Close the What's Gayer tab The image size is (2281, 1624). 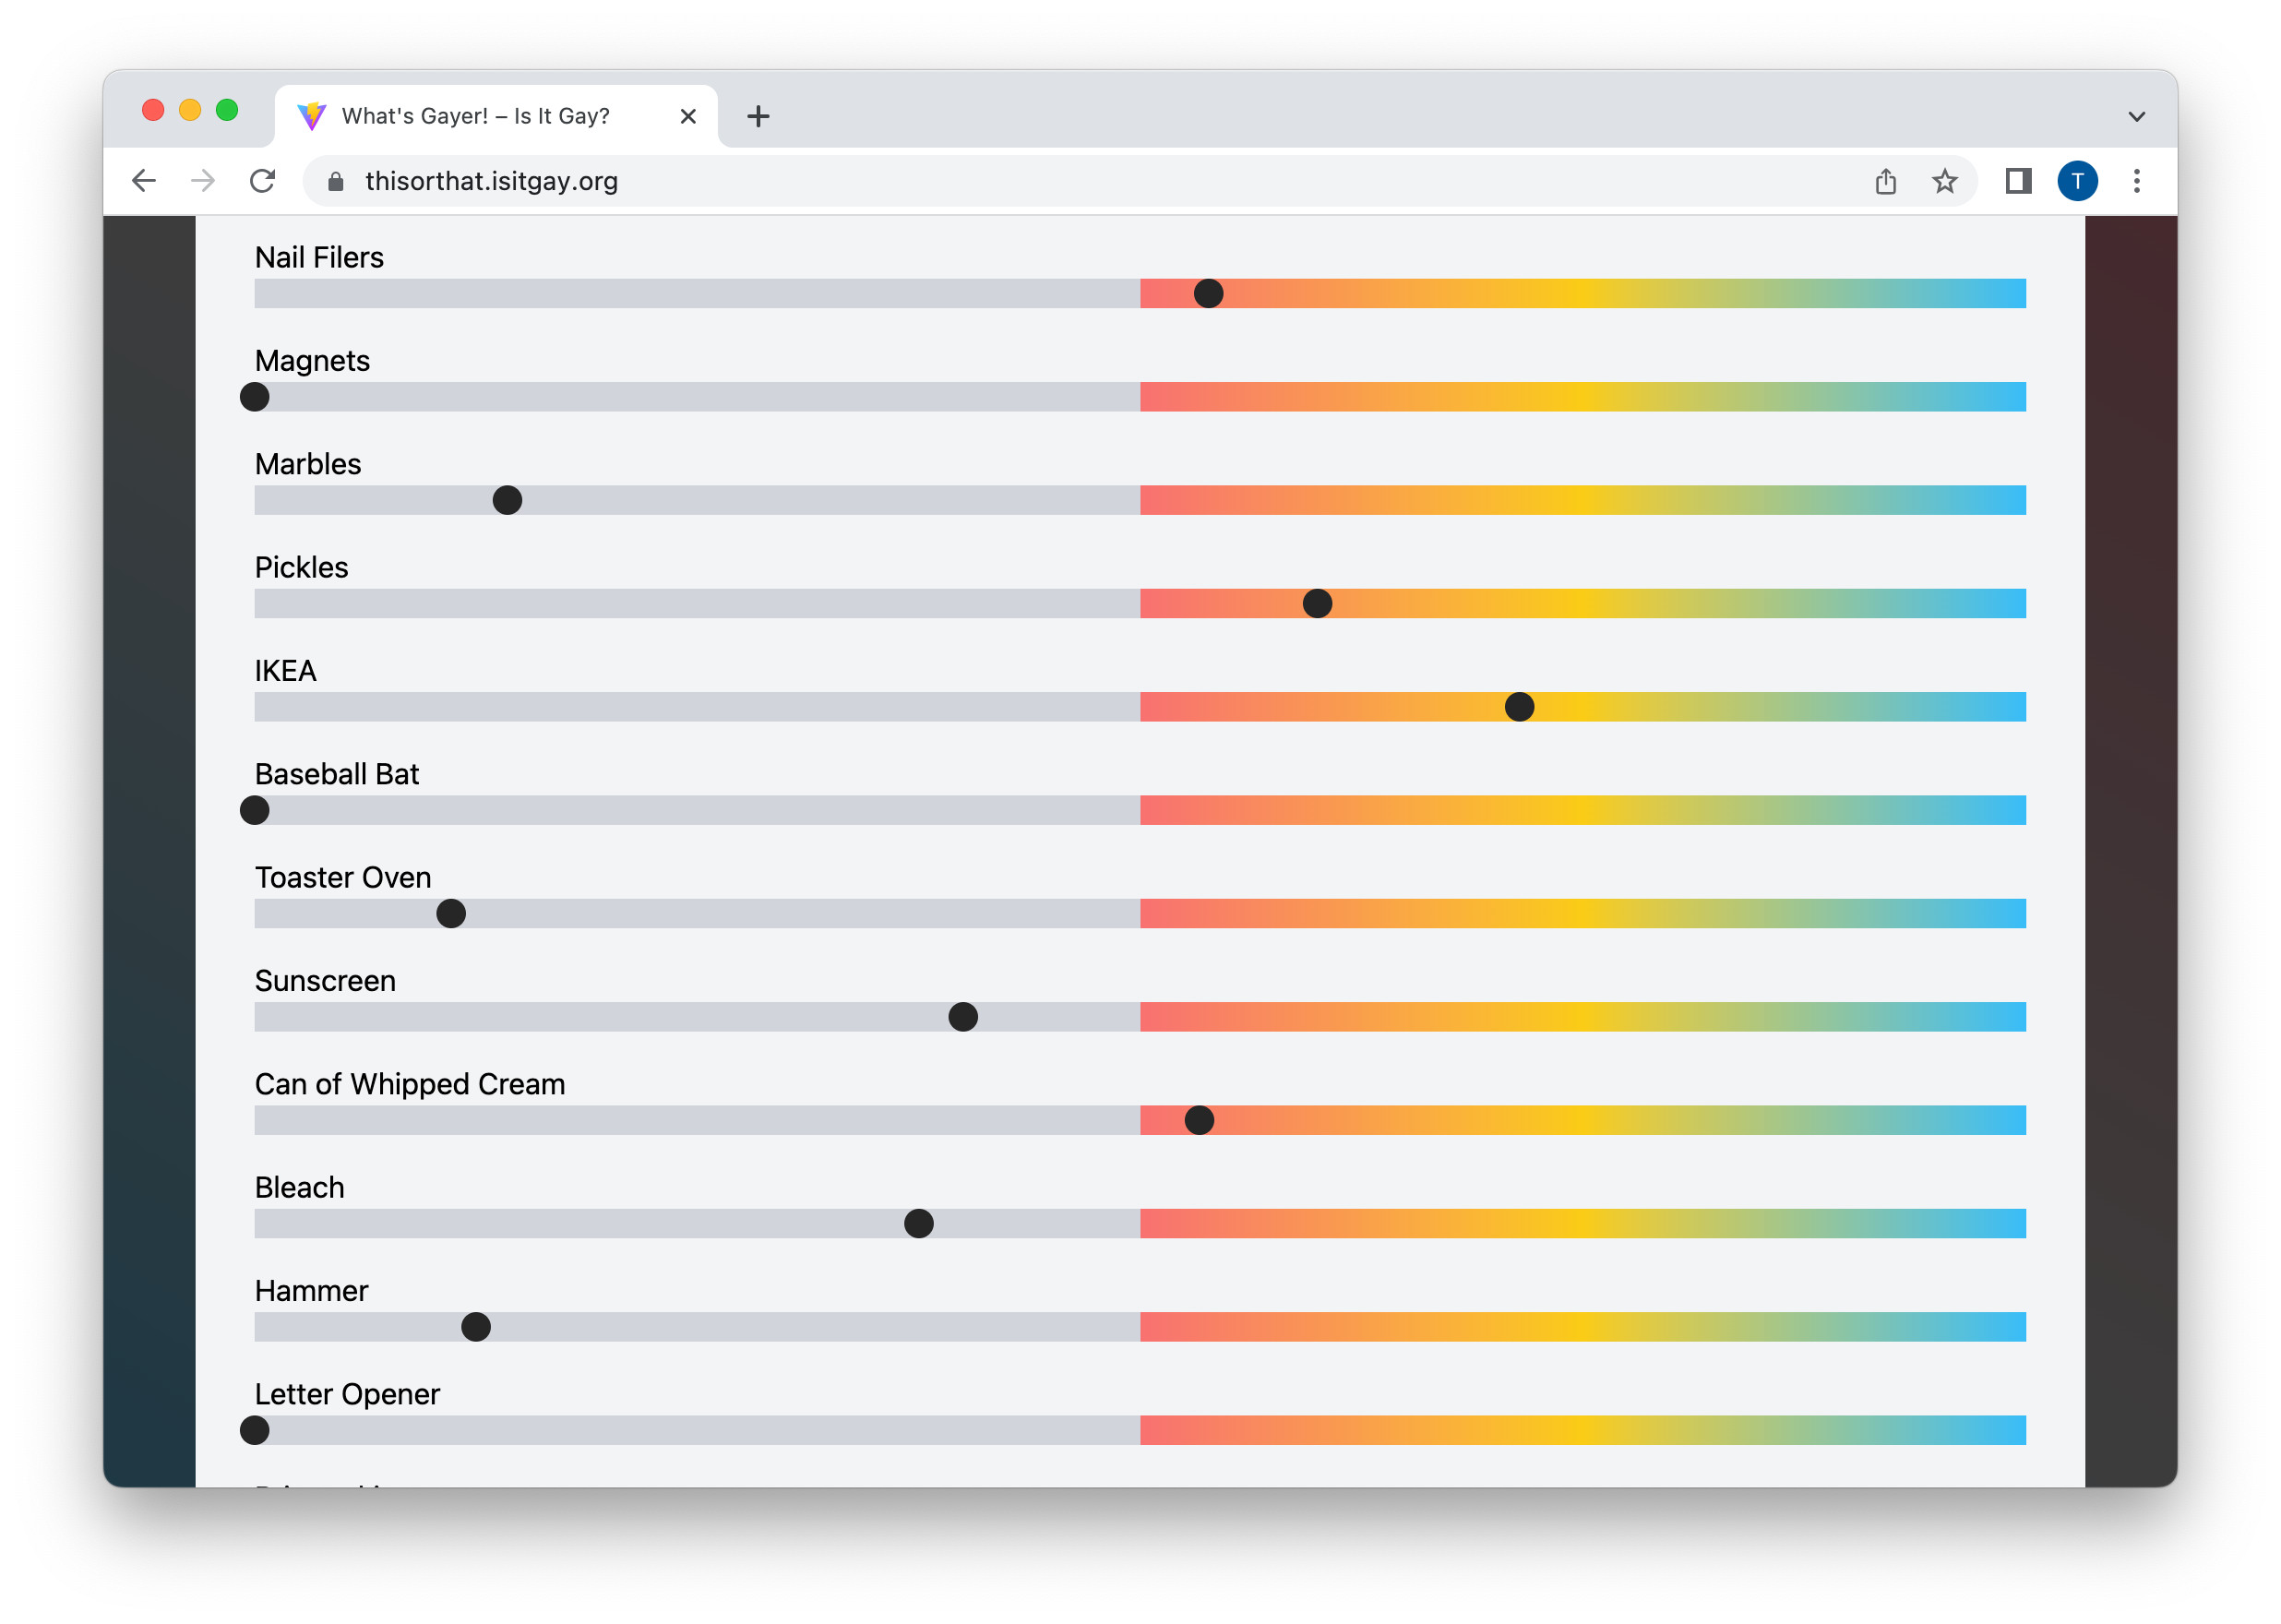(688, 116)
